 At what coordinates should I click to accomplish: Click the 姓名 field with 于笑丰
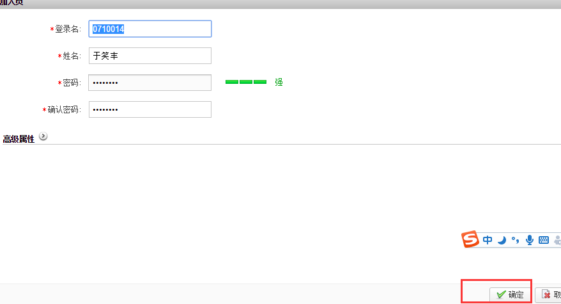tap(150, 56)
